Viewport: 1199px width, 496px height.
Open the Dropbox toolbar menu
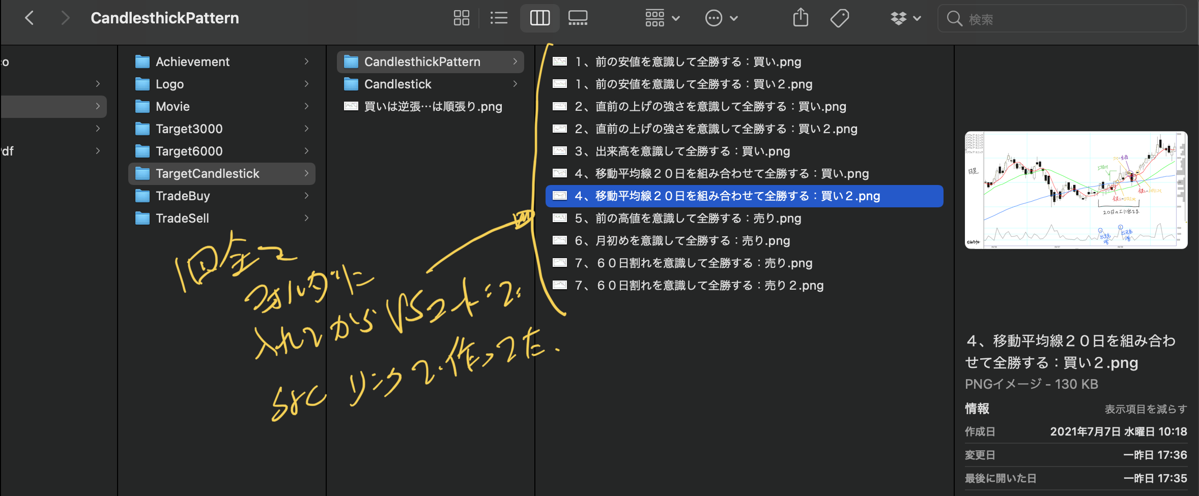coord(906,18)
